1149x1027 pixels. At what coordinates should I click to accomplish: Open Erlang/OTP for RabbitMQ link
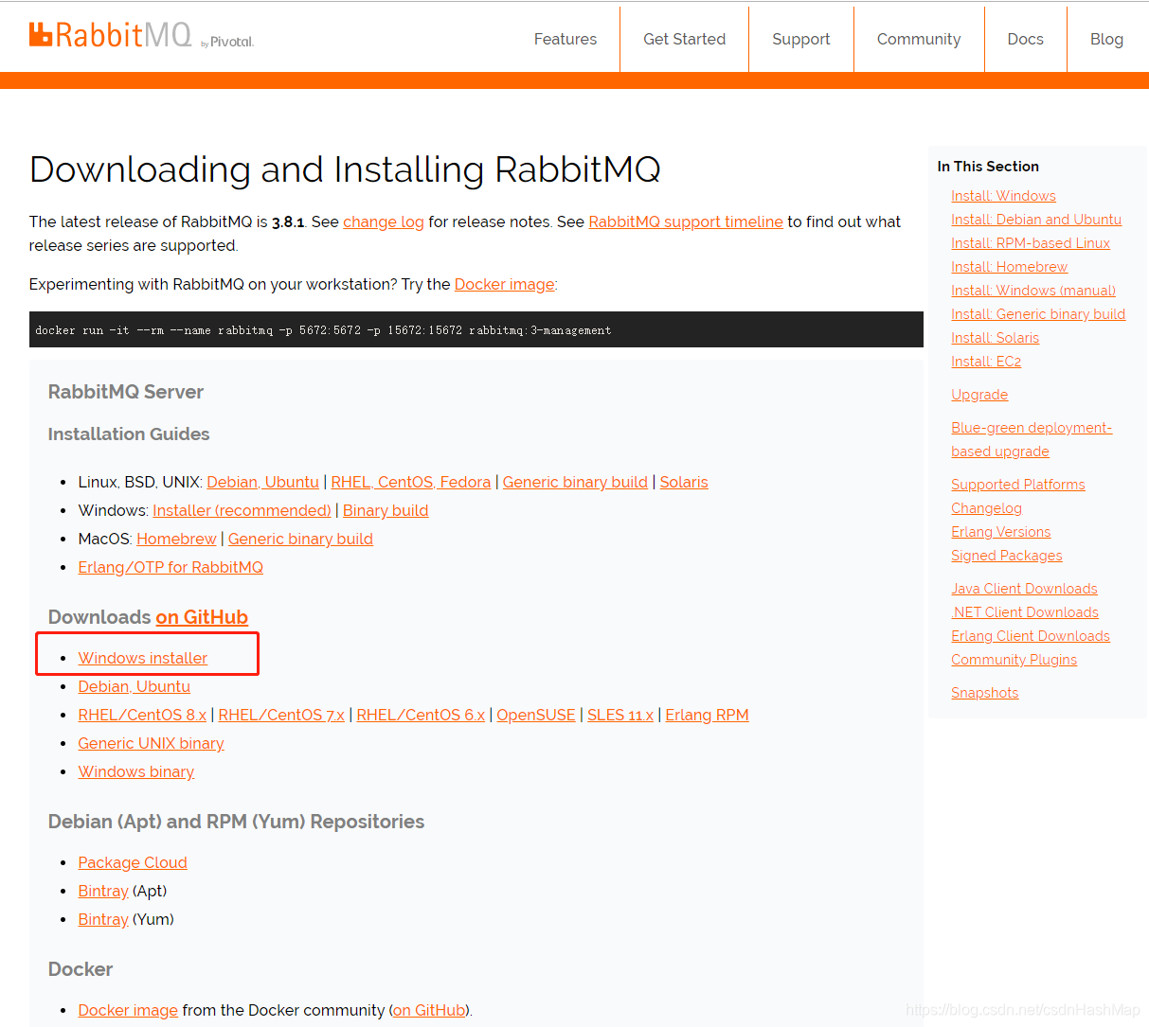coord(171,567)
